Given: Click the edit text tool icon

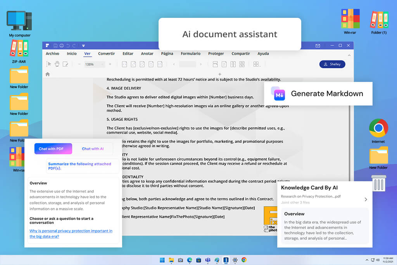Looking at the screenshot, I should coord(65,64).
